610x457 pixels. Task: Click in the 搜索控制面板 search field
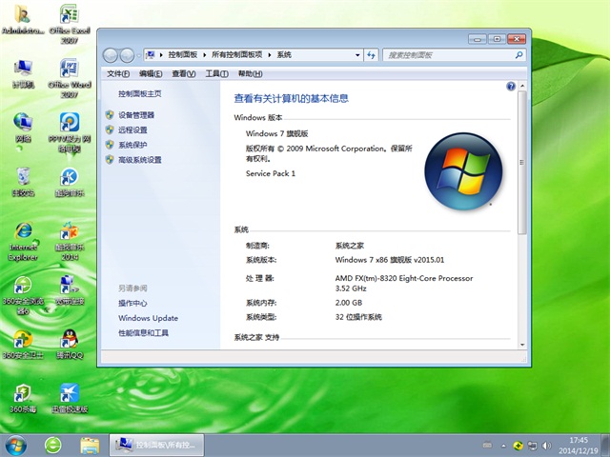(448, 55)
